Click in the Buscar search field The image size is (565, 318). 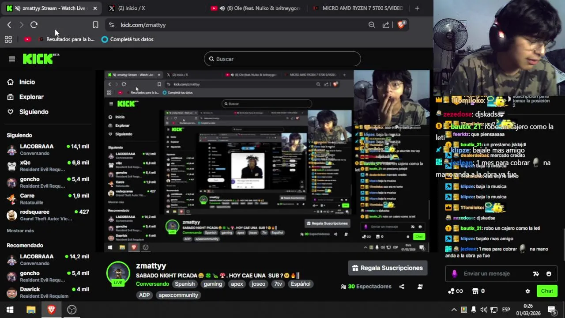282,59
